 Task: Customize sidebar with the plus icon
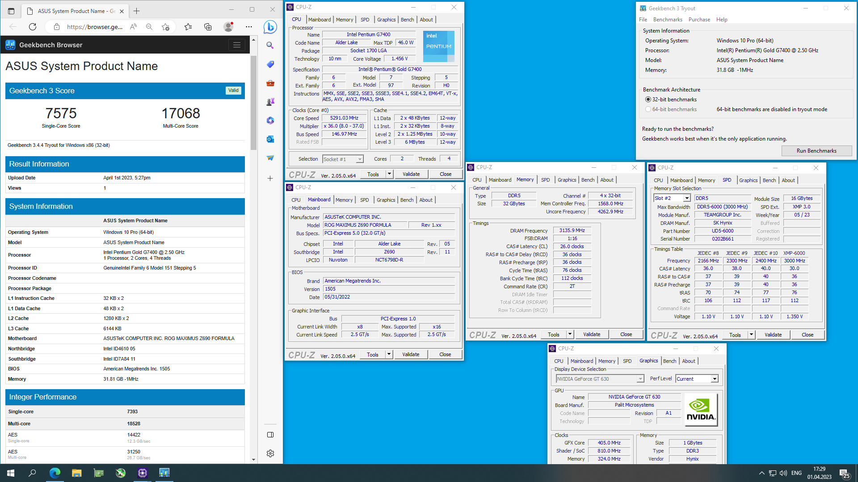[x=270, y=178]
